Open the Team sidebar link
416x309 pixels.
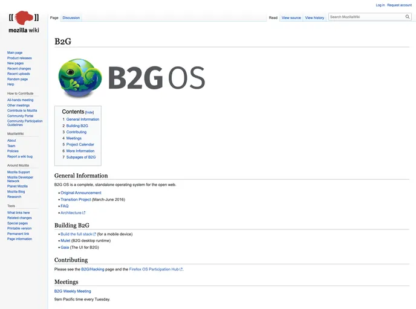11,146
